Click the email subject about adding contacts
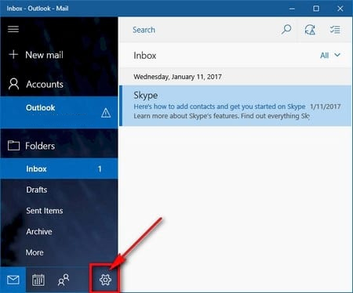Screen dimensions: 353x293 click(x=220, y=107)
